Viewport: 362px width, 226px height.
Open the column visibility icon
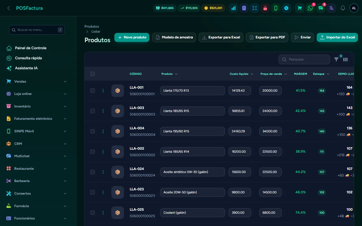point(345,60)
